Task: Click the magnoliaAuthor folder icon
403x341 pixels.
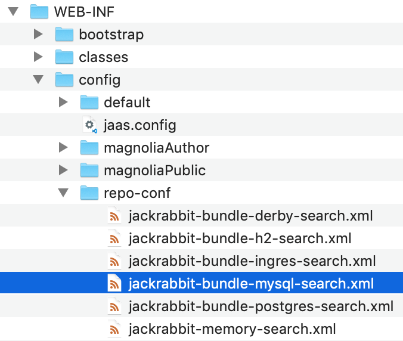Action: coord(89,147)
